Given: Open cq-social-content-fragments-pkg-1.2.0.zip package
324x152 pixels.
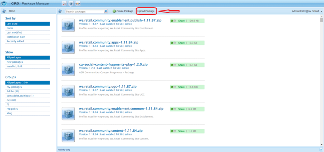Looking at the screenshot, I should pyautogui.click(x=113, y=65).
